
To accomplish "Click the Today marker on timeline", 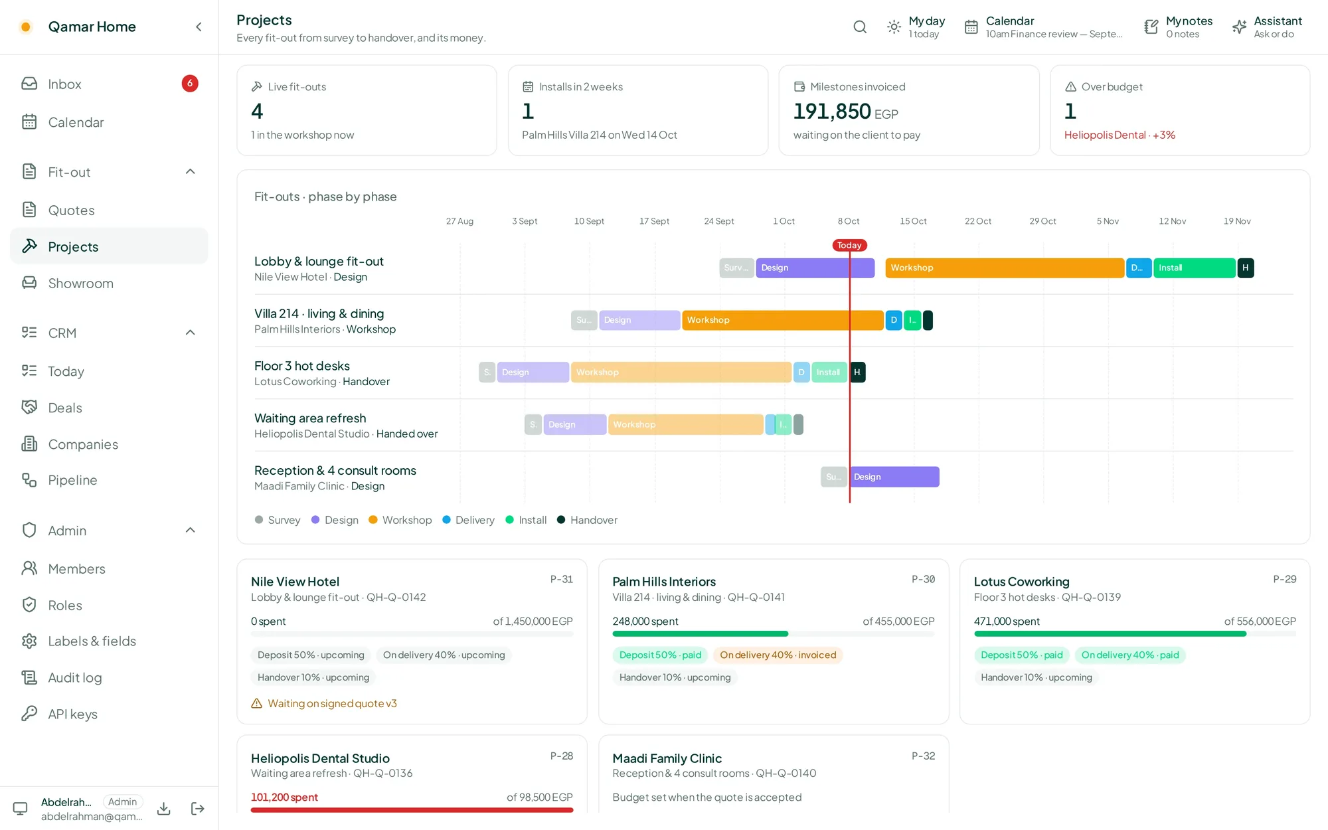I will point(849,245).
